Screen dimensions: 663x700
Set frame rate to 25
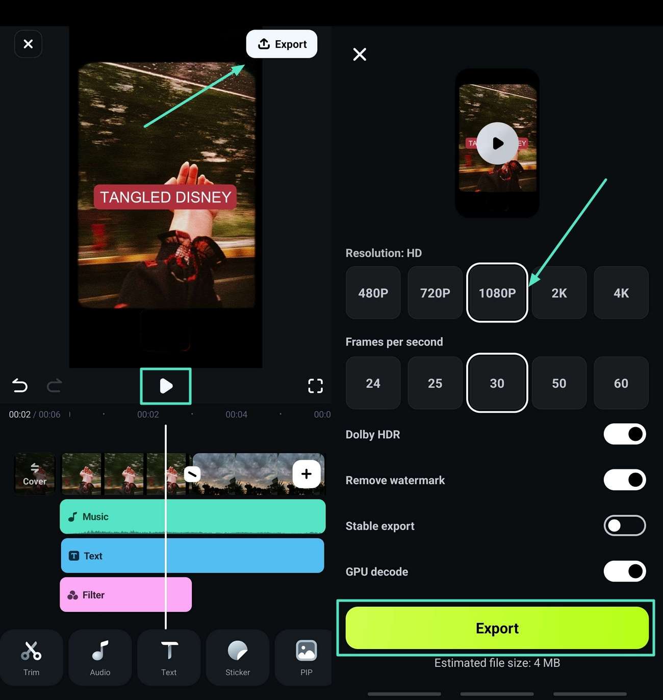tap(435, 383)
